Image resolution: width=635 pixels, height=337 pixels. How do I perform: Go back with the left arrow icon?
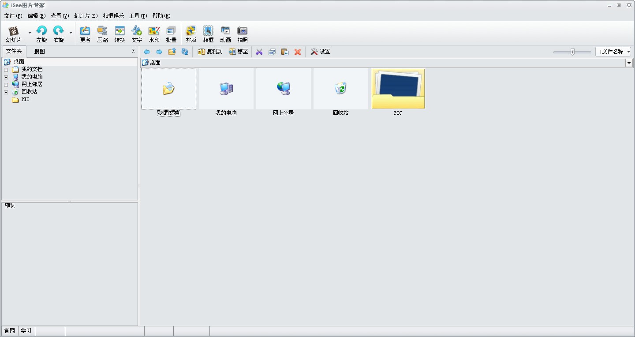click(147, 52)
